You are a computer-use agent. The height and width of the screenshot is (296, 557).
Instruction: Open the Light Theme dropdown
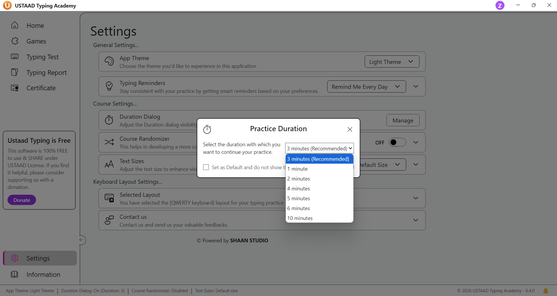pyautogui.click(x=392, y=62)
